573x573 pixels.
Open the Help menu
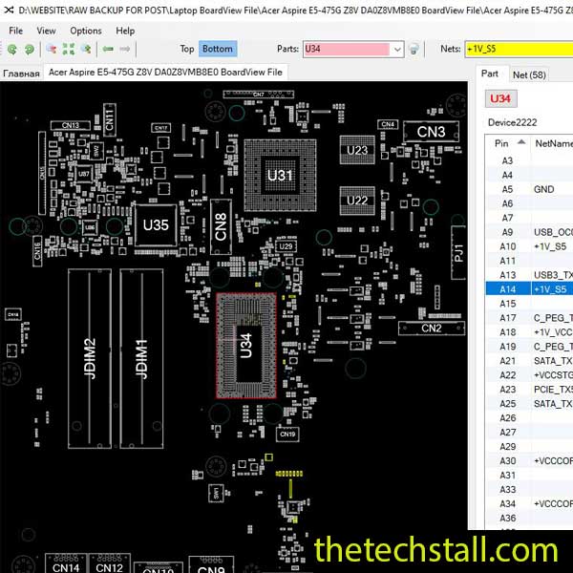(x=125, y=31)
